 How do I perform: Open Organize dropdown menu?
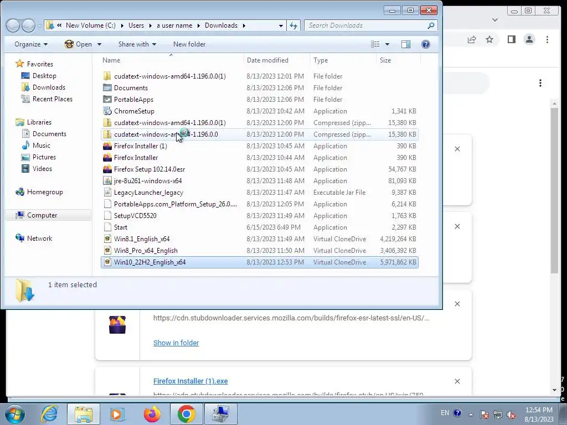pos(31,44)
